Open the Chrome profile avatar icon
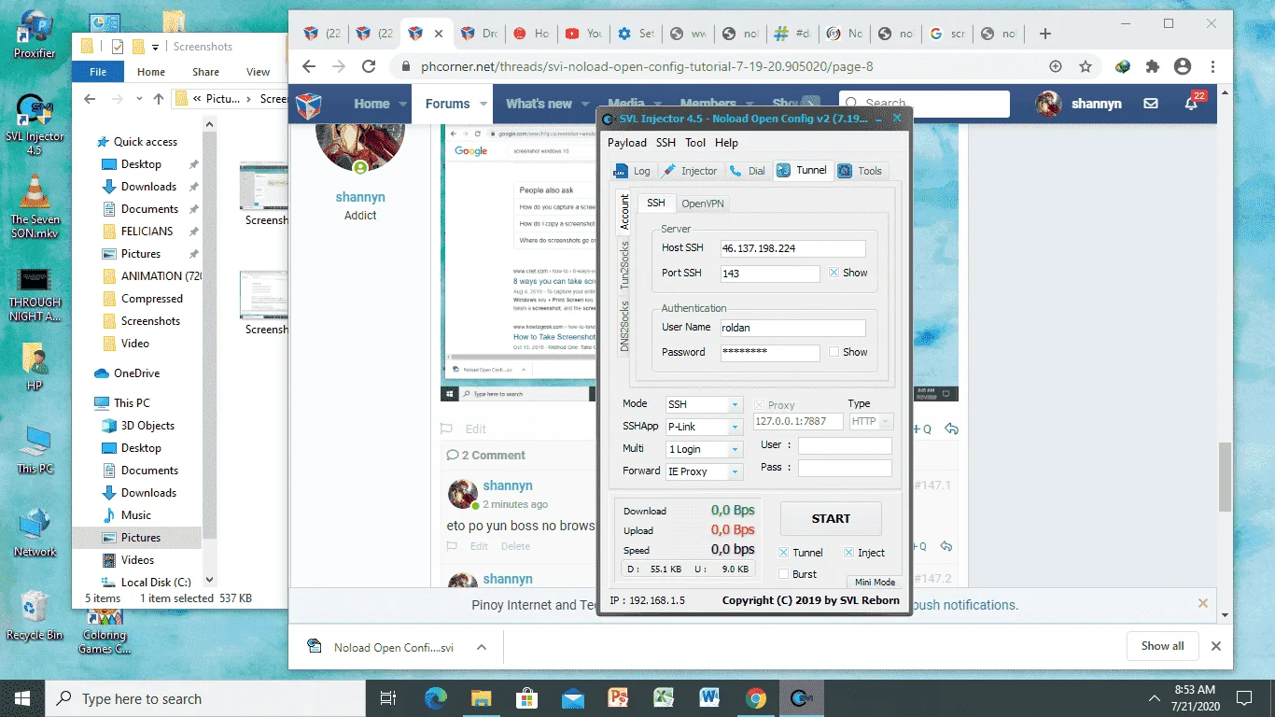This screenshot has height=717, width=1275. point(1183,66)
